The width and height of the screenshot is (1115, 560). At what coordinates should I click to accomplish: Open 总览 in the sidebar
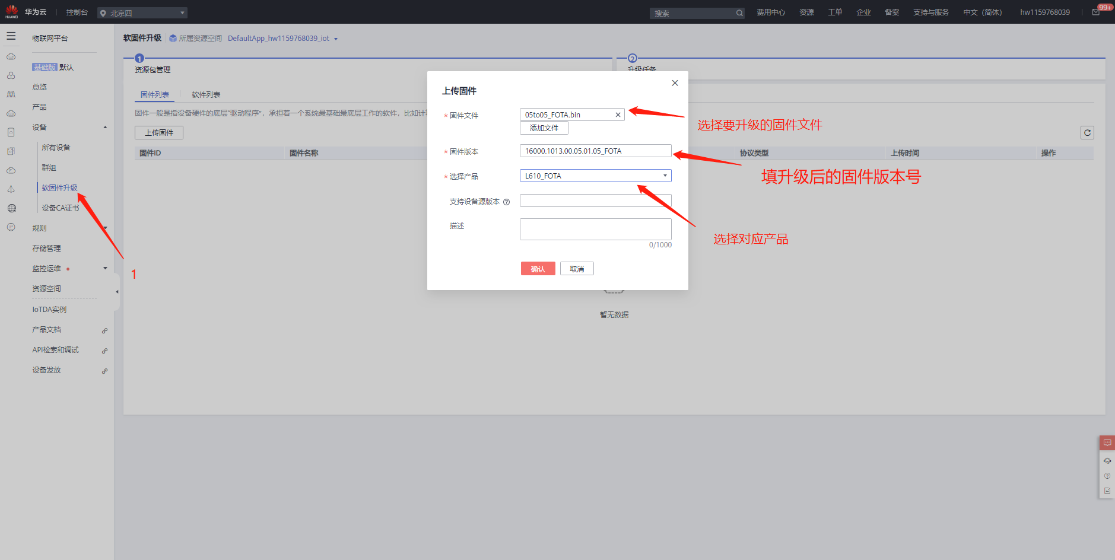coord(40,87)
